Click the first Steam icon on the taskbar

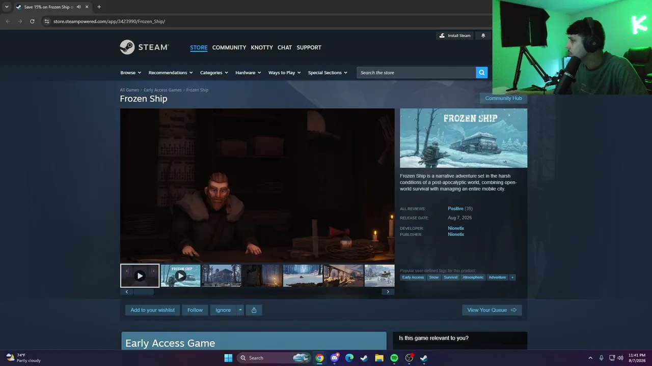pyautogui.click(x=364, y=358)
